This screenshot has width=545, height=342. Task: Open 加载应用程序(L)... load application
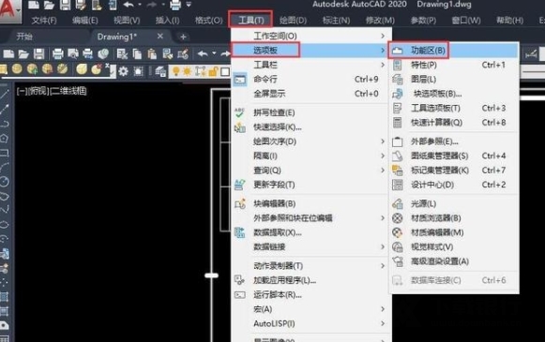pyautogui.click(x=311, y=280)
